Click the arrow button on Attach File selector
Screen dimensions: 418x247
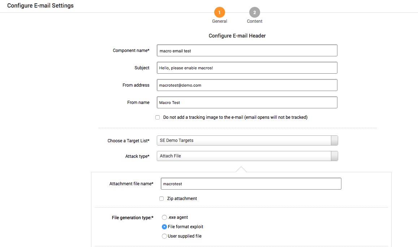tap(335, 156)
